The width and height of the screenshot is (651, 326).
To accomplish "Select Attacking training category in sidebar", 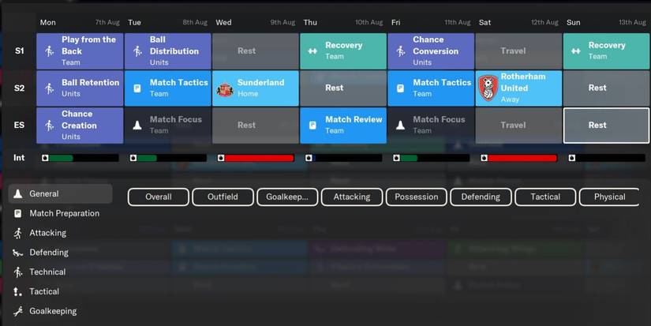I will (60, 233).
